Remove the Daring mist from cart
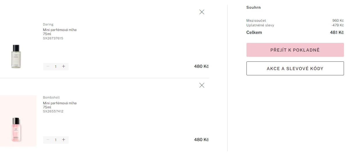Viewport: 346px width, 153px height. click(x=202, y=12)
